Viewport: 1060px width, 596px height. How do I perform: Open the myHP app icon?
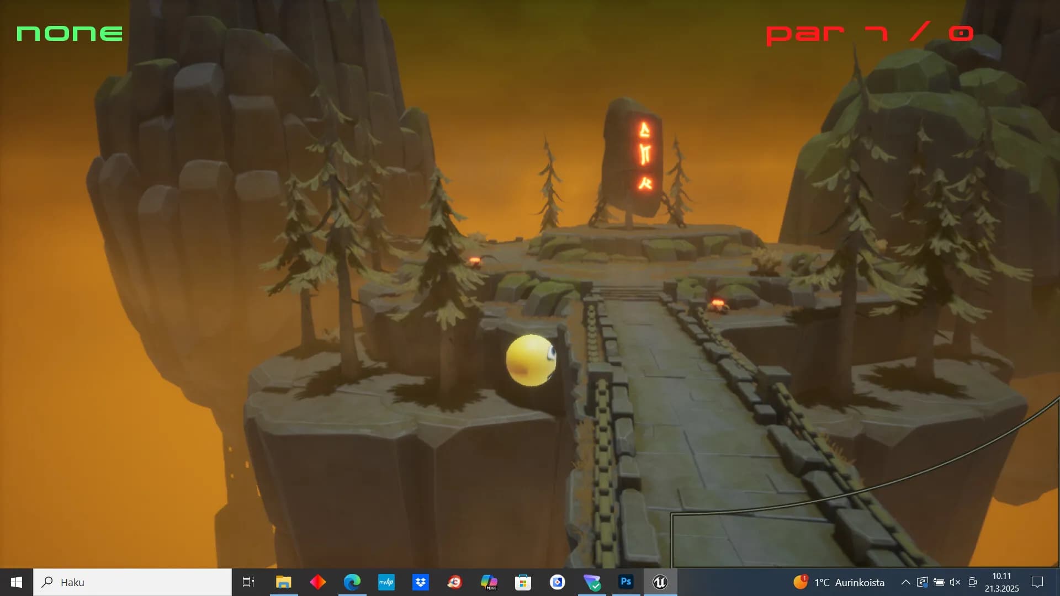point(386,582)
